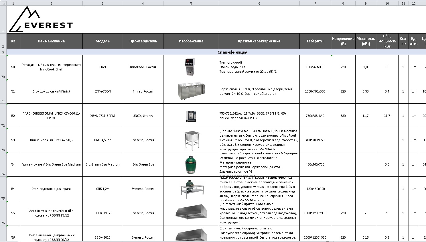Select the InnoCook Chef thermostat picture

tap(190, 67)
